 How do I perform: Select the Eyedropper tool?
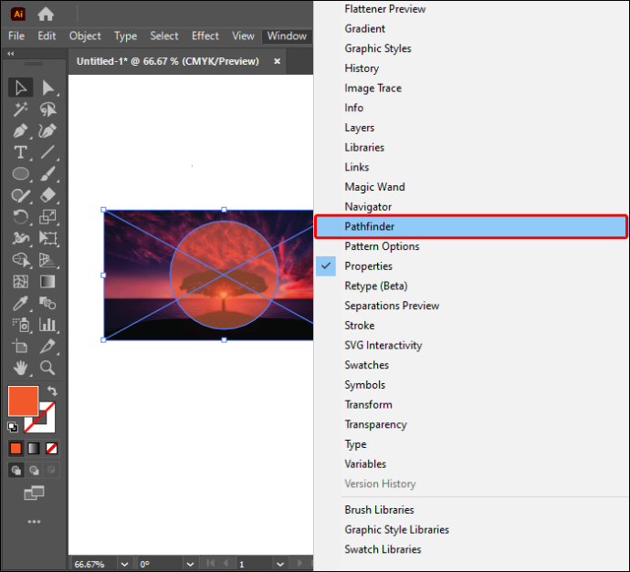pyautogui.click(x=20, y=304)
